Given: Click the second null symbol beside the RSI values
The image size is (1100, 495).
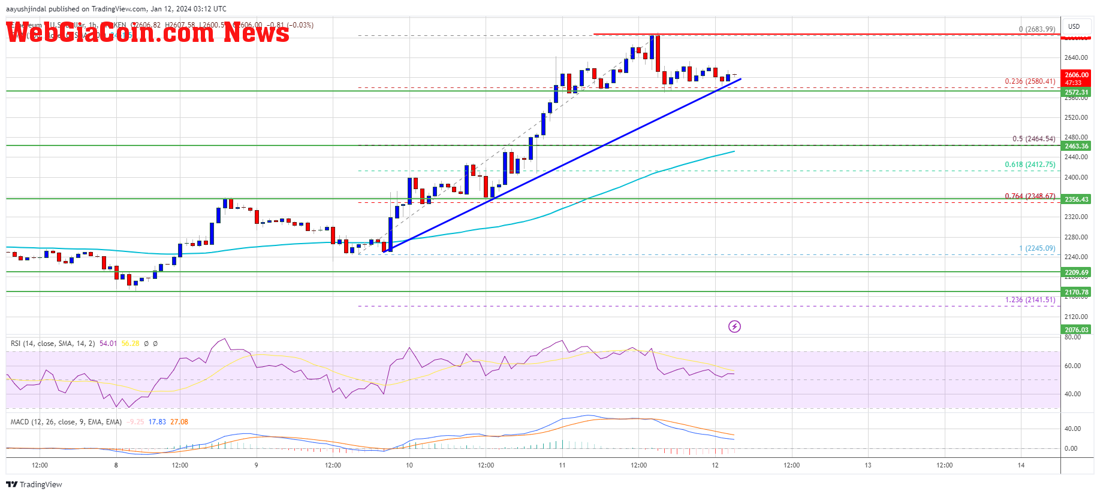Looking at the screenshot, I should coord(155,344).
